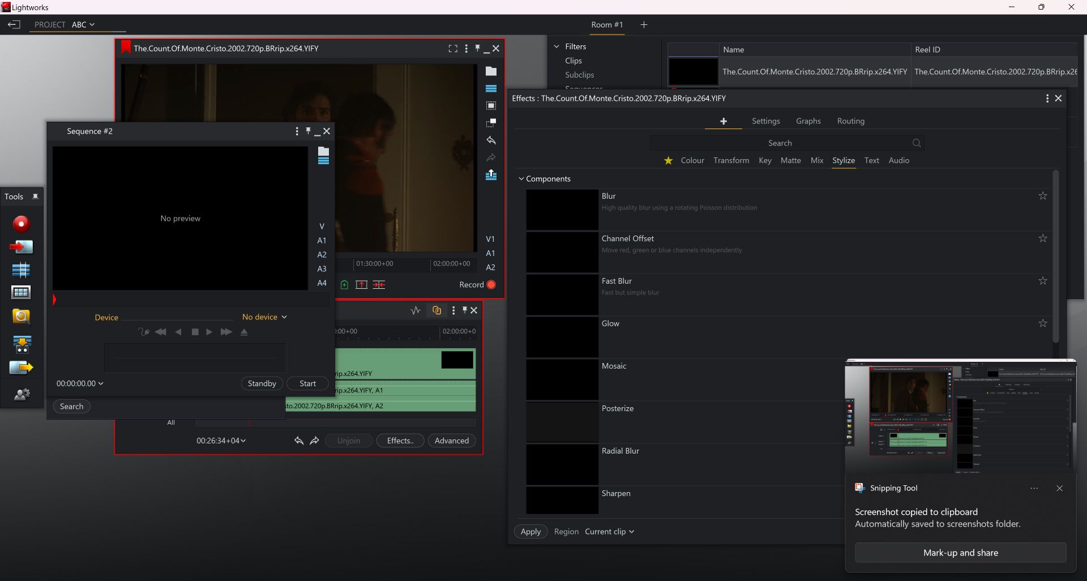The height and width of the screenshot is (581, 1087).
Task: Click the Effects.. button on timeline
Action: click(x=400, y=441)
